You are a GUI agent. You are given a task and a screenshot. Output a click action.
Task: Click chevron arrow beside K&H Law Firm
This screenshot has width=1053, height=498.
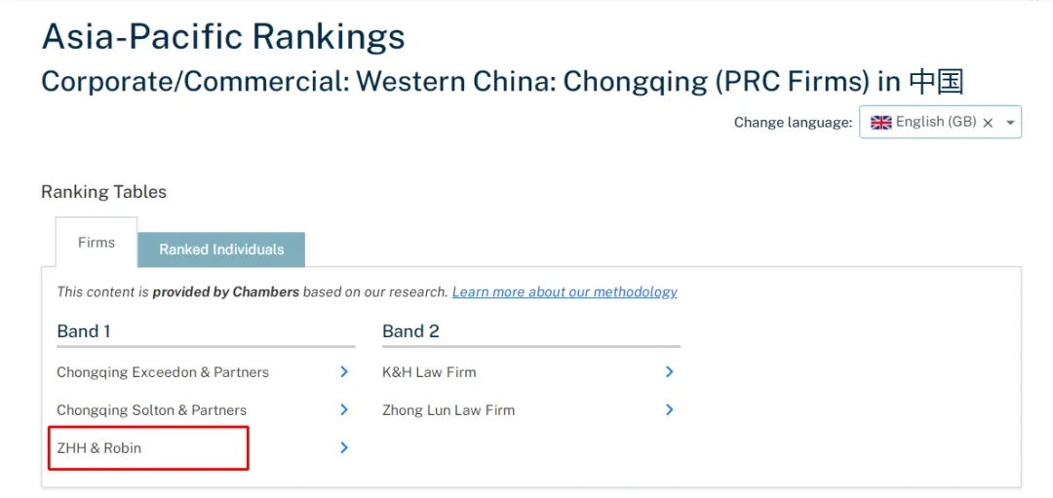coord(670,371)
